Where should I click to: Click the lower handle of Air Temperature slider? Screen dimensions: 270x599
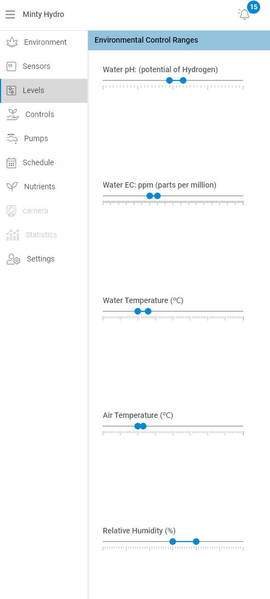tap(138, 426)
